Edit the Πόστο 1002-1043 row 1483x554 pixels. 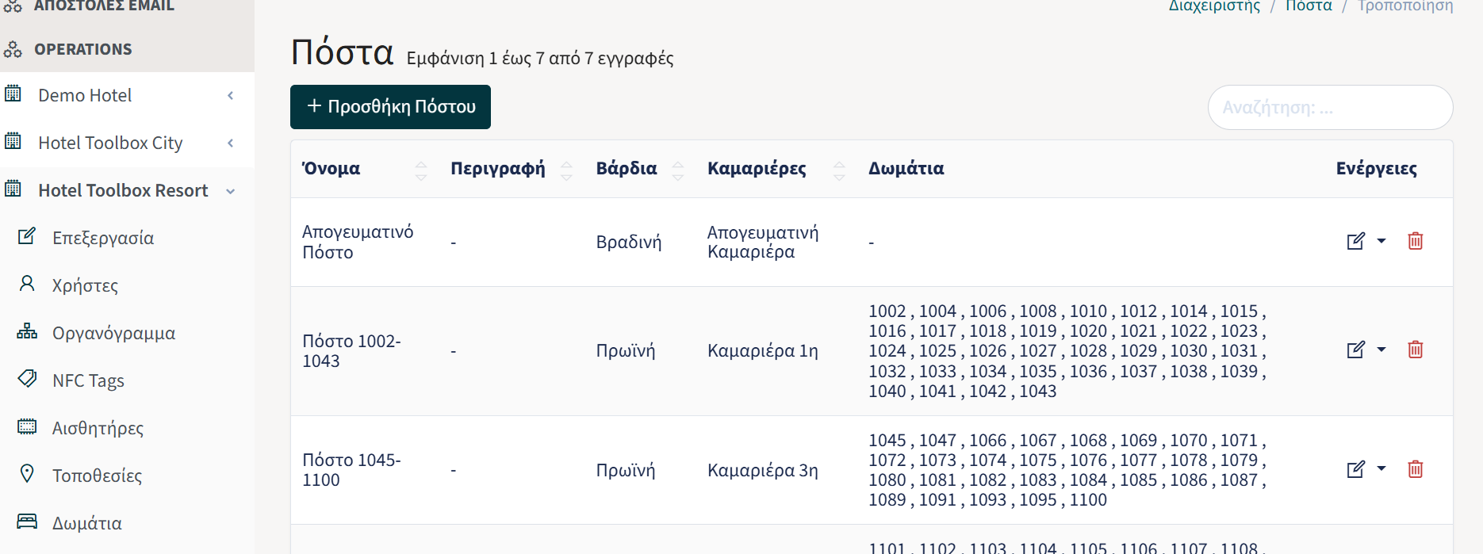click(1356, 350)
